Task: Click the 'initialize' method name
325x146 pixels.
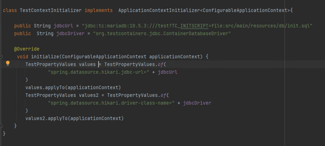Action: coord(45,57)
